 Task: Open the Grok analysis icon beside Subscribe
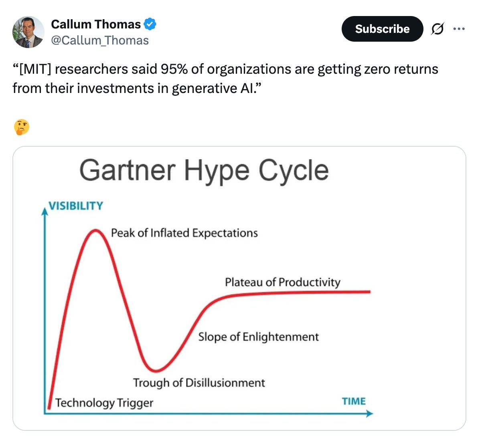tap(438, 29)
